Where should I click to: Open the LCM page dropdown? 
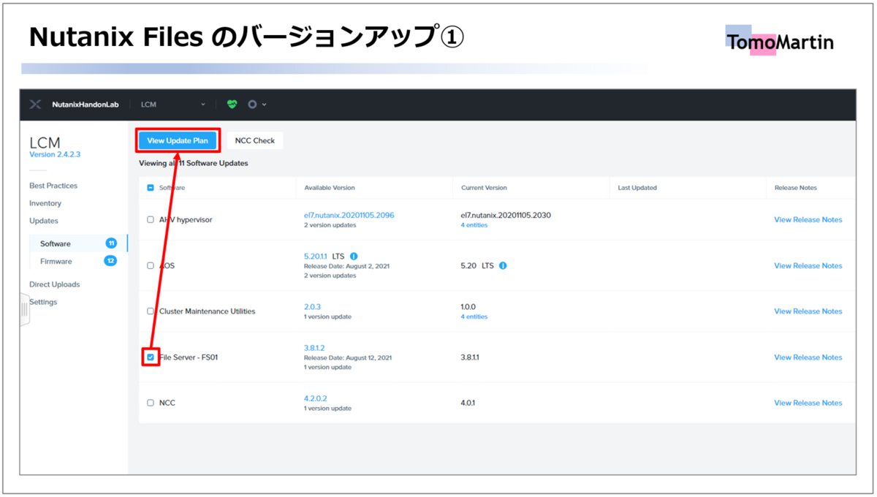(173, 105)
